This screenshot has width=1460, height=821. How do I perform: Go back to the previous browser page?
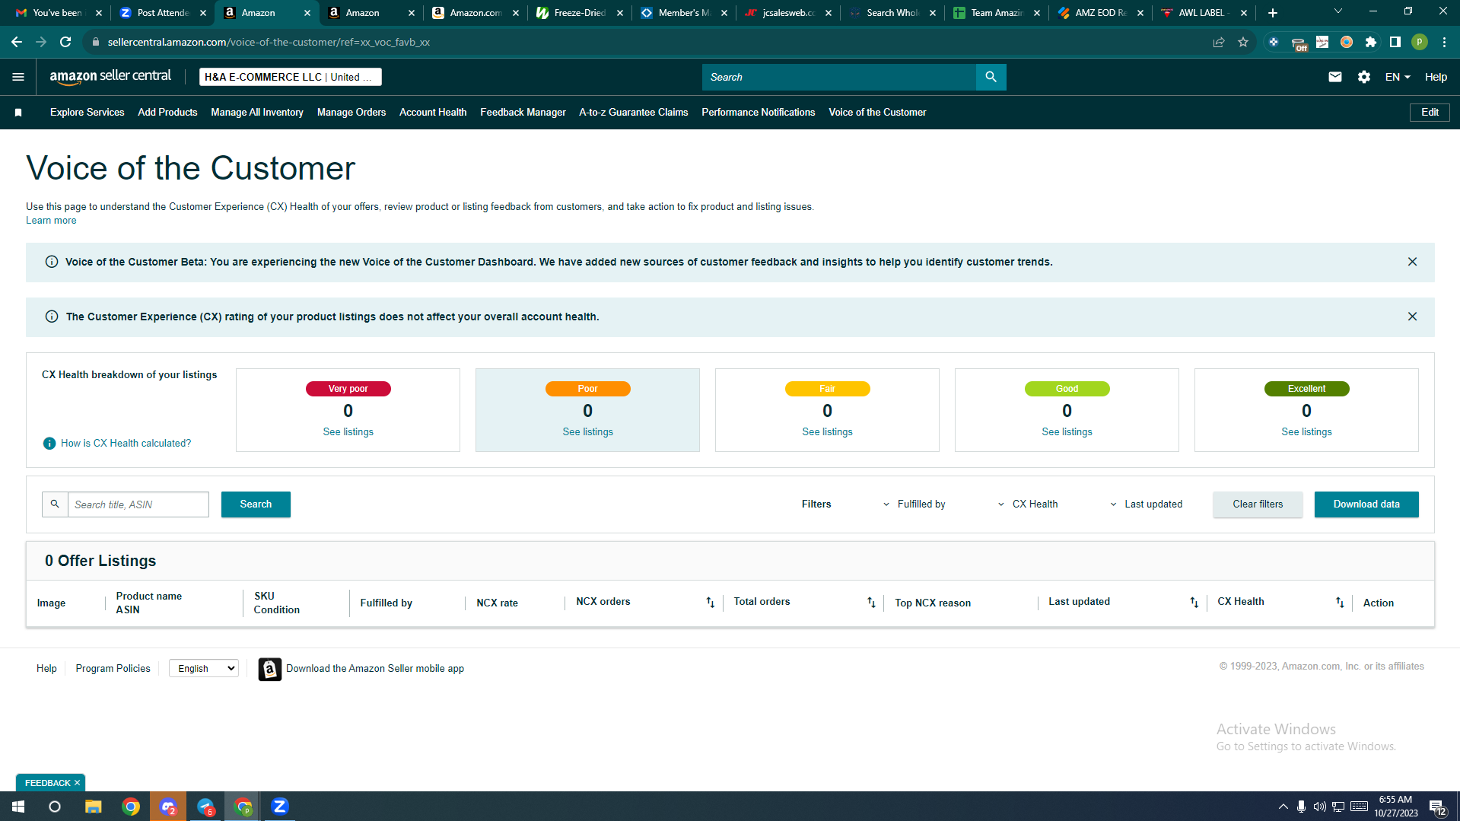tap(17, 42)
